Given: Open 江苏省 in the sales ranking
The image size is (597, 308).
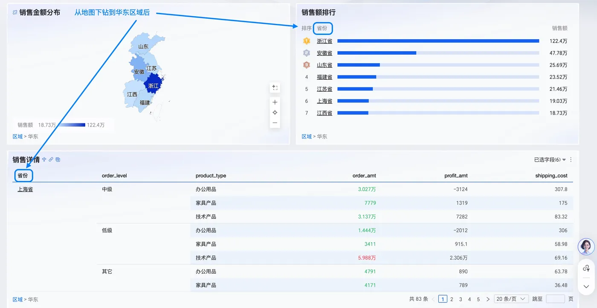Looking at the screenshot, I should point(325,89).
